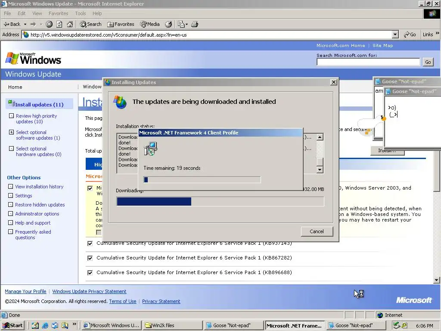Image resolution: width=441 pixels, height=331 pixels.
Task: Click the Internet Explorer quick launch icon
Action: click(45, 325)
